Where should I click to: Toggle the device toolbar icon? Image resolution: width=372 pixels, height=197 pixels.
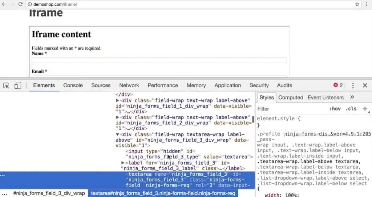[17, 85]
